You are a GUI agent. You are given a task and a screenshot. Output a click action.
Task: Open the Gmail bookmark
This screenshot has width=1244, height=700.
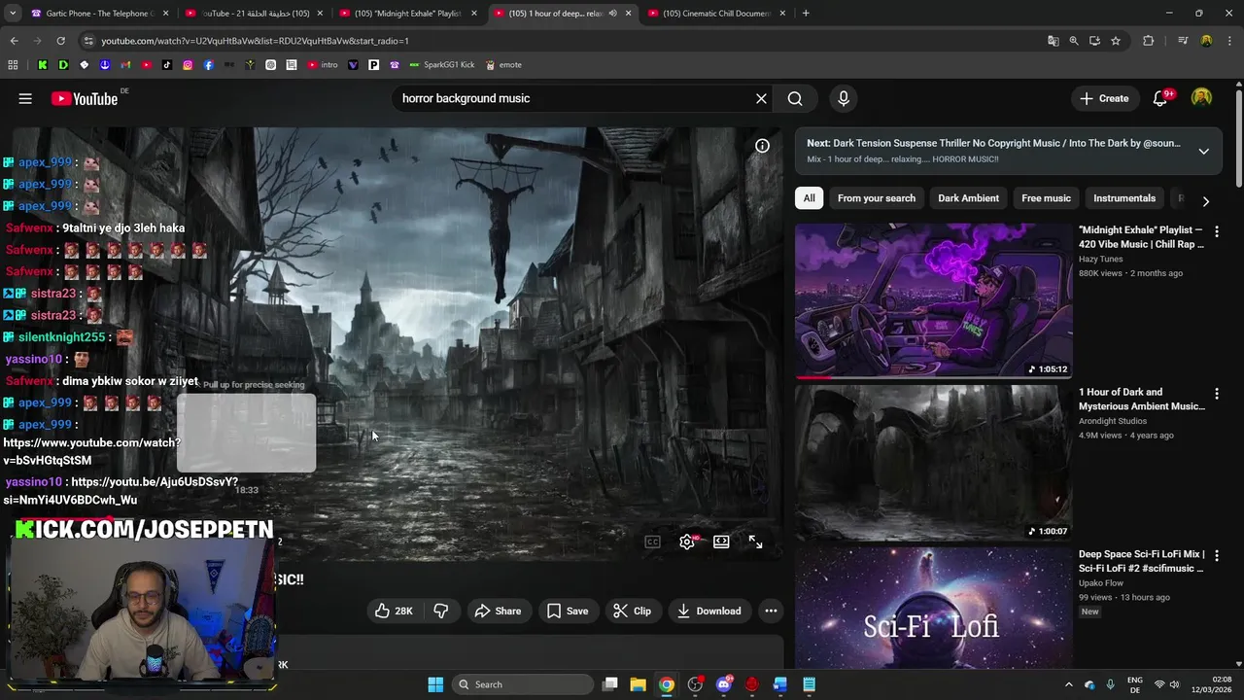coord(125,65)
